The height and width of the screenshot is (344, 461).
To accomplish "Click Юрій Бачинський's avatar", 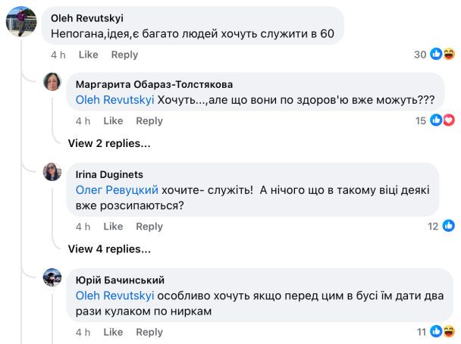I will pyautogui.click(x=52, y=277).
